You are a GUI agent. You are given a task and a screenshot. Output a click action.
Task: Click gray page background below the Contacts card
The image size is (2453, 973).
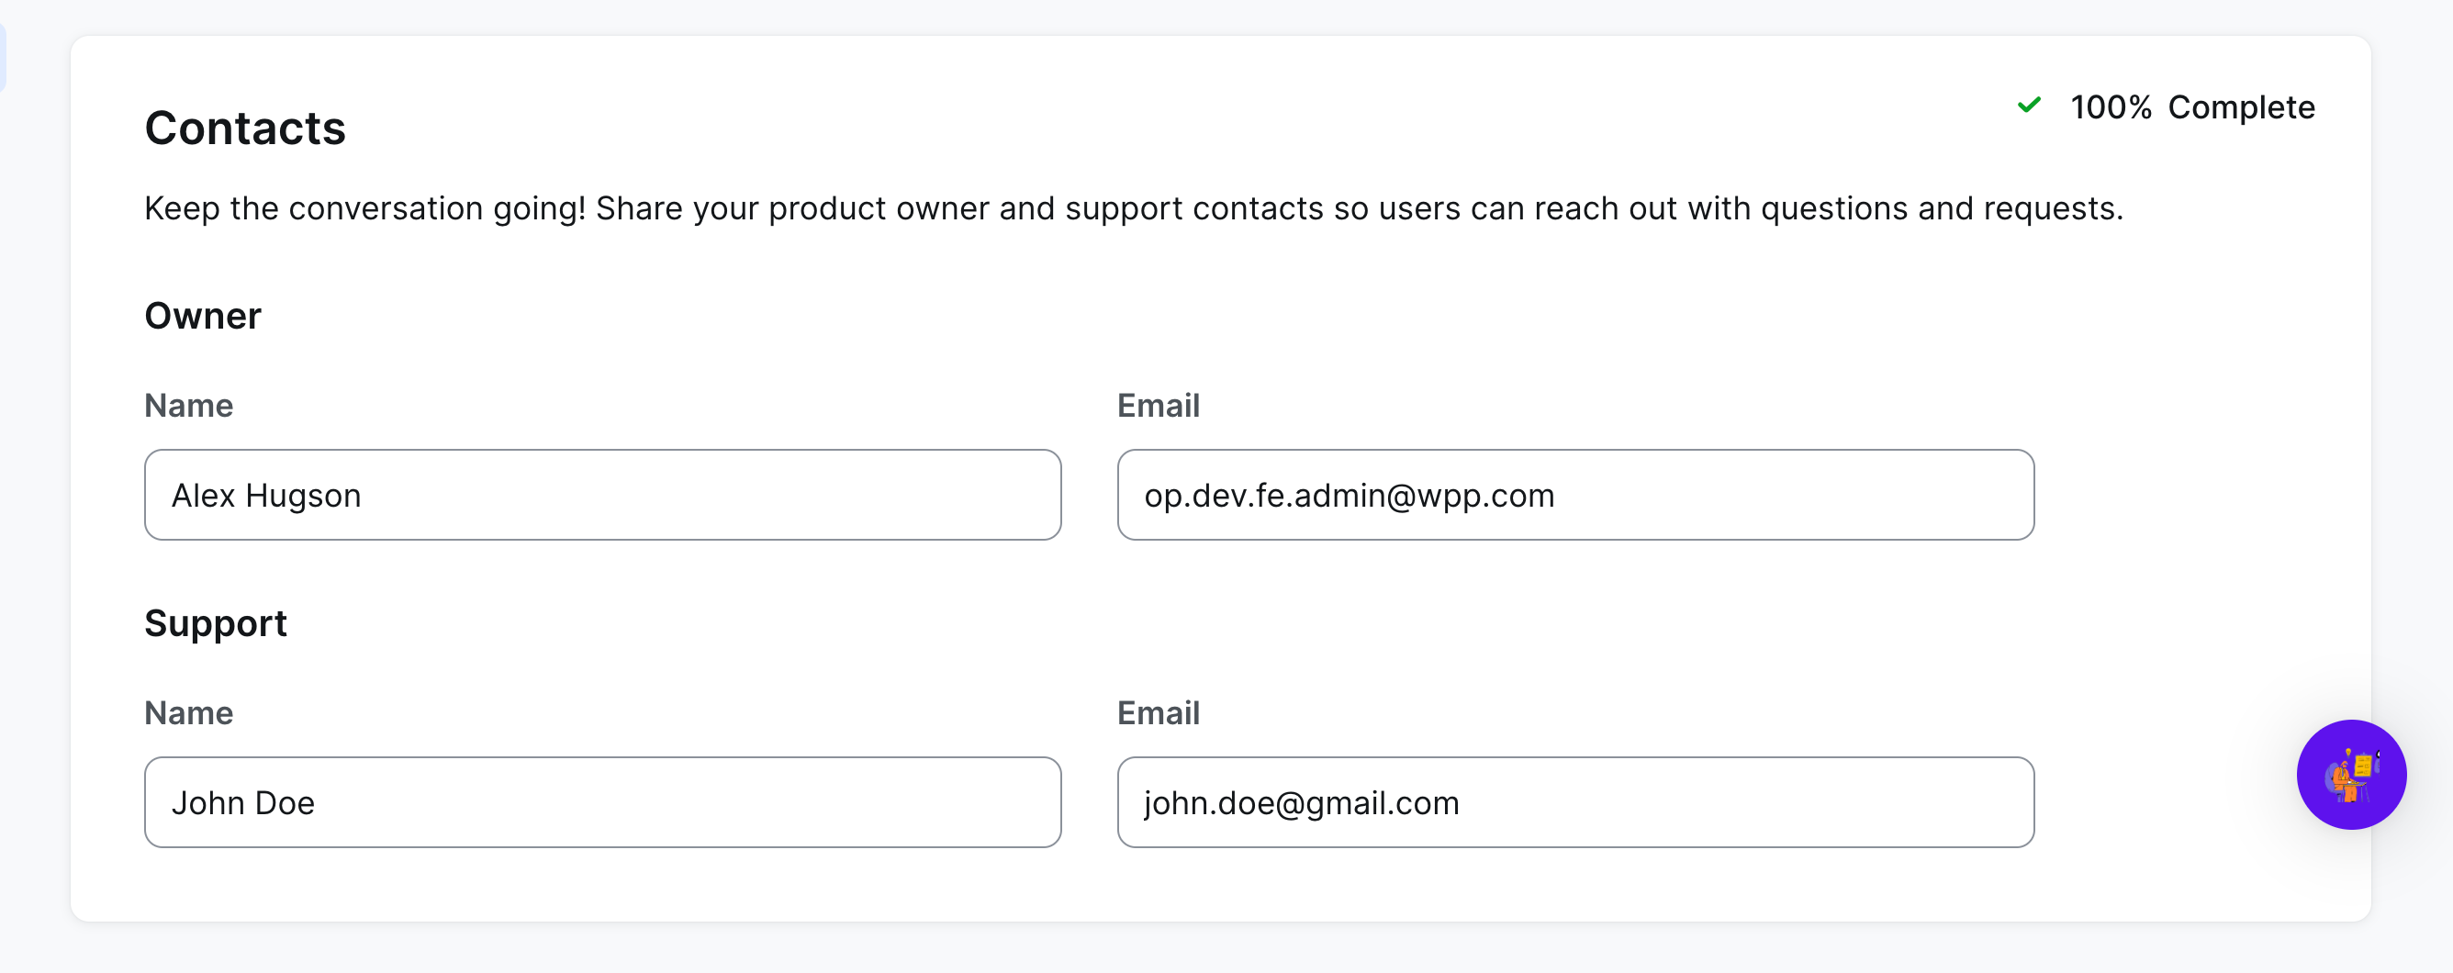pyautogui.click(x=1219, y=949)
